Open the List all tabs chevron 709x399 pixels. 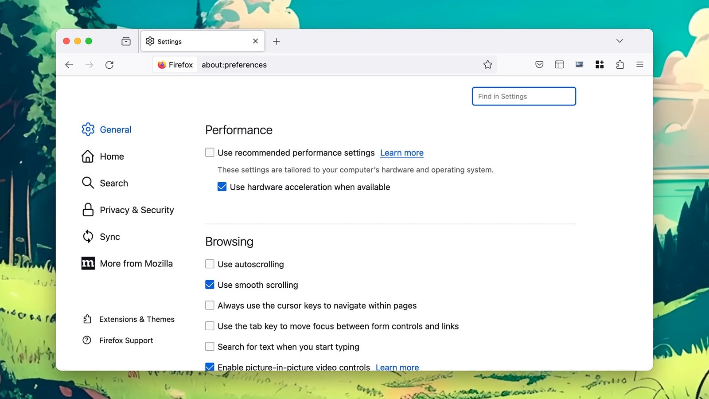tap(619, 41)
